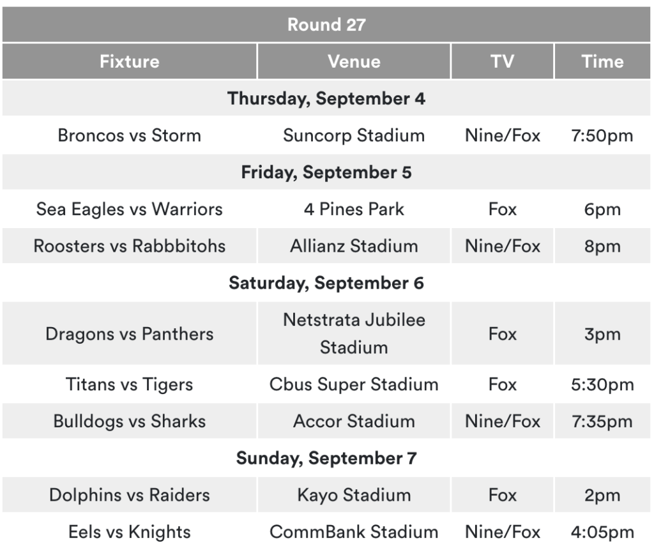654x557 pixels.
Task: Click the Dragons vs Panthers fixture
Action: click(129, 333)
